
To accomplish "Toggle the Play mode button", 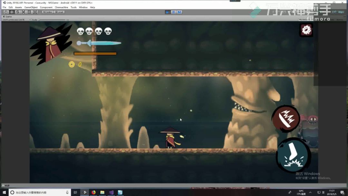I will point(168,12).
